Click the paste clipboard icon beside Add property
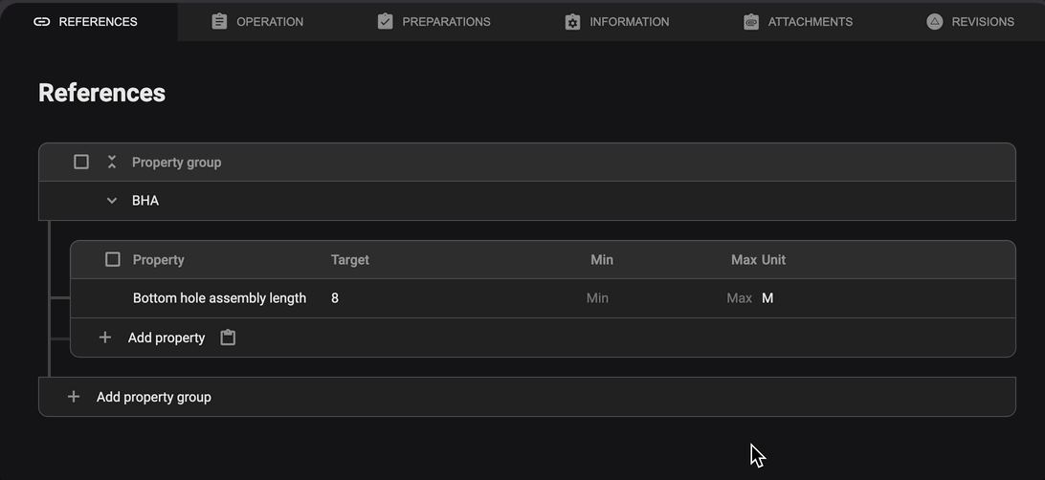The width and height of the screenshot is (1045, 480). (x=228, y=338)
